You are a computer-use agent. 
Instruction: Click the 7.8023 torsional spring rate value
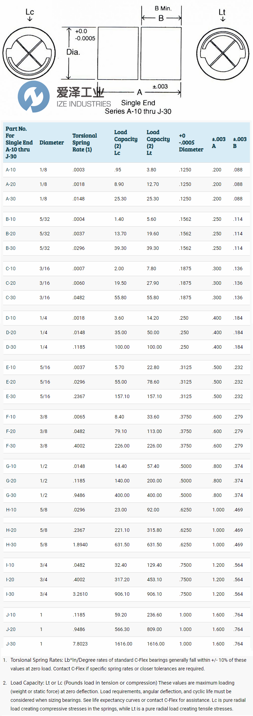pyautogui.click(x=80, y=644)
